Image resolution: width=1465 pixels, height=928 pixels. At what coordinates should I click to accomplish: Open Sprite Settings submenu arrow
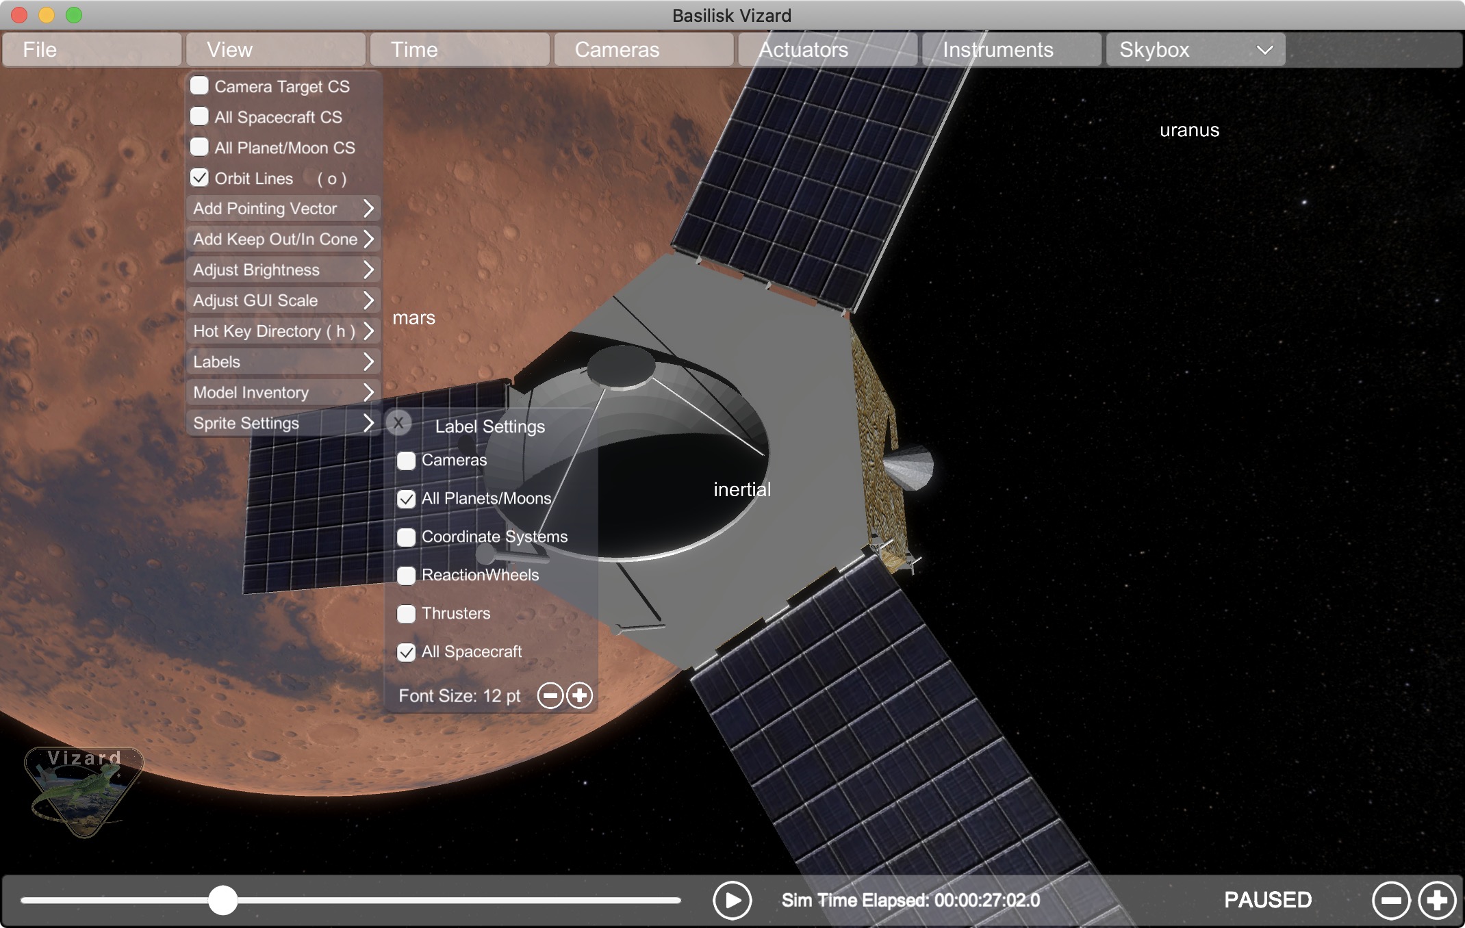(368, 423)
